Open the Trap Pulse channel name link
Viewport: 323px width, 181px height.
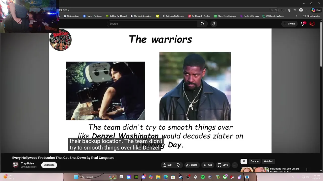tap(28, 163)
